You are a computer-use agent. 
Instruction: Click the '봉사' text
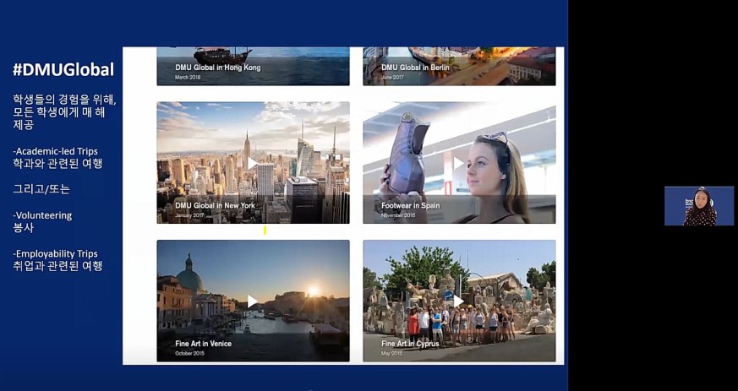pyautogui.click(x=23, y=228)
